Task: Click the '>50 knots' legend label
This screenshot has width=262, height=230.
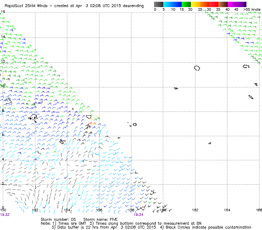Action: point(252,10)
